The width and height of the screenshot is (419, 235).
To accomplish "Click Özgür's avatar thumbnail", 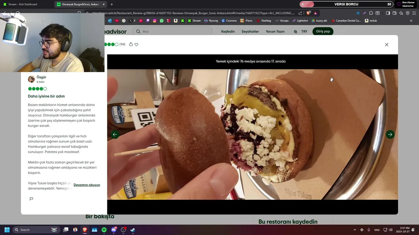I will [x=31, y=79].
